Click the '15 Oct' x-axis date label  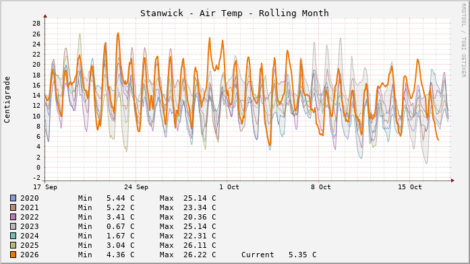point(410,187)
